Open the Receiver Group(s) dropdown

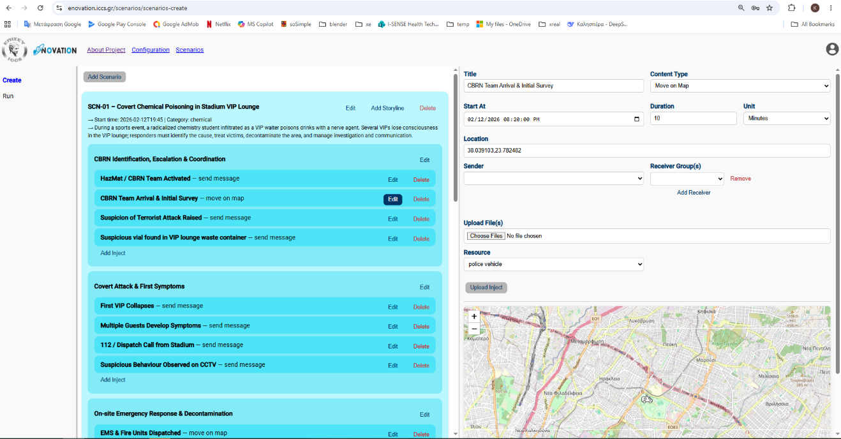point(687,179)
